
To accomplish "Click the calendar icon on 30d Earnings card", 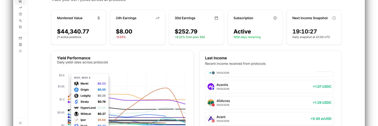I will coord(216,18).
